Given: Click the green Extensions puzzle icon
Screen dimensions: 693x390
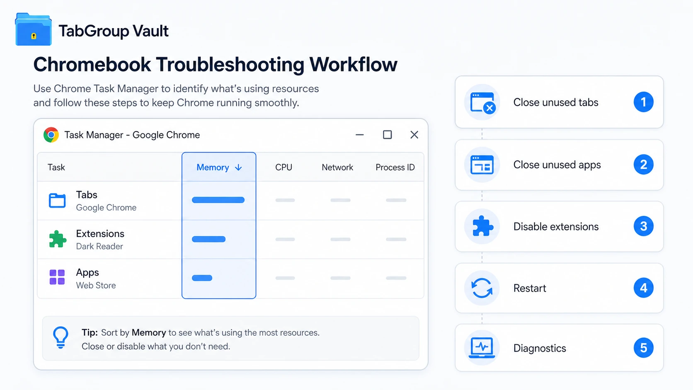Looking at the screenshot, I should tap(58, 239).
